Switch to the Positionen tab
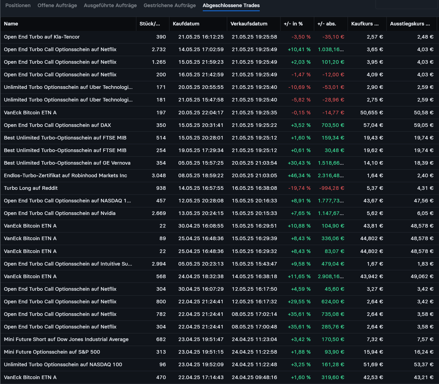The image size is (439, 384). tap(18, 5)
